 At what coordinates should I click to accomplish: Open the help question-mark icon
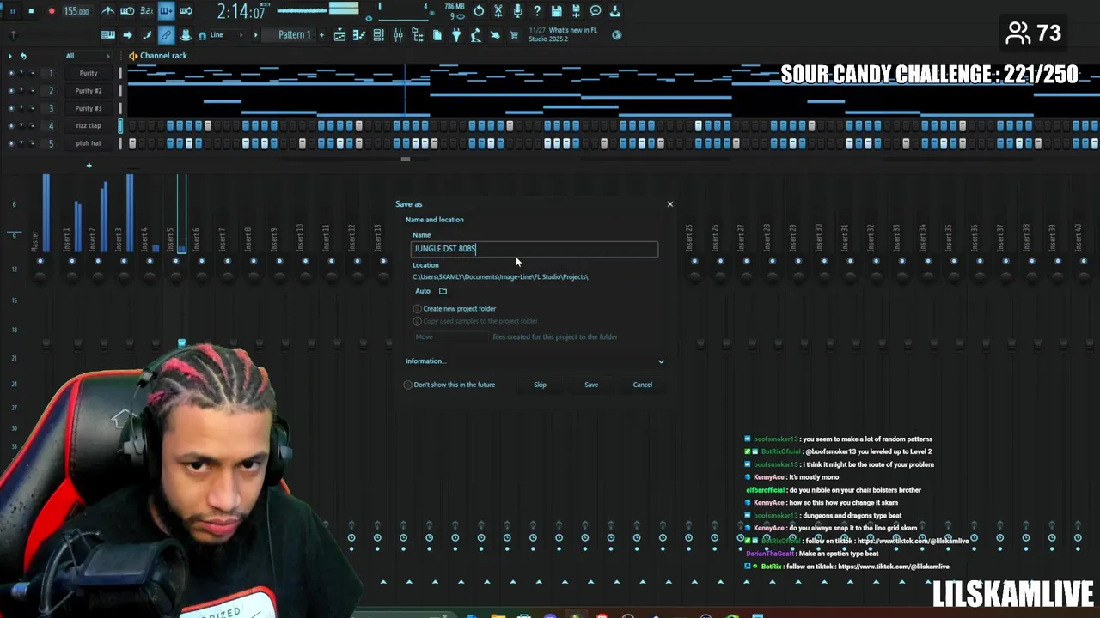pos(537,11)
